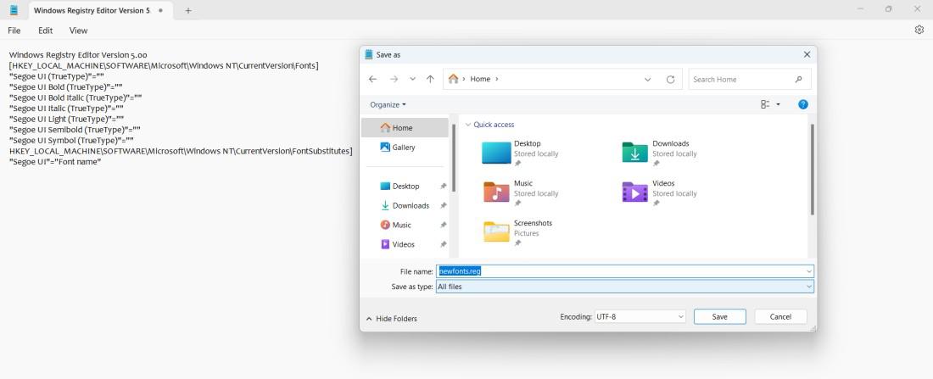
Task: Go forward in Save as dialog
Action: pos(394,79)
